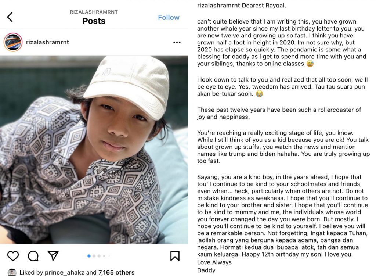The height and width of the screenshot is (276, 376).
Task: Go back using the header arrow
Action: click(10, 17)
